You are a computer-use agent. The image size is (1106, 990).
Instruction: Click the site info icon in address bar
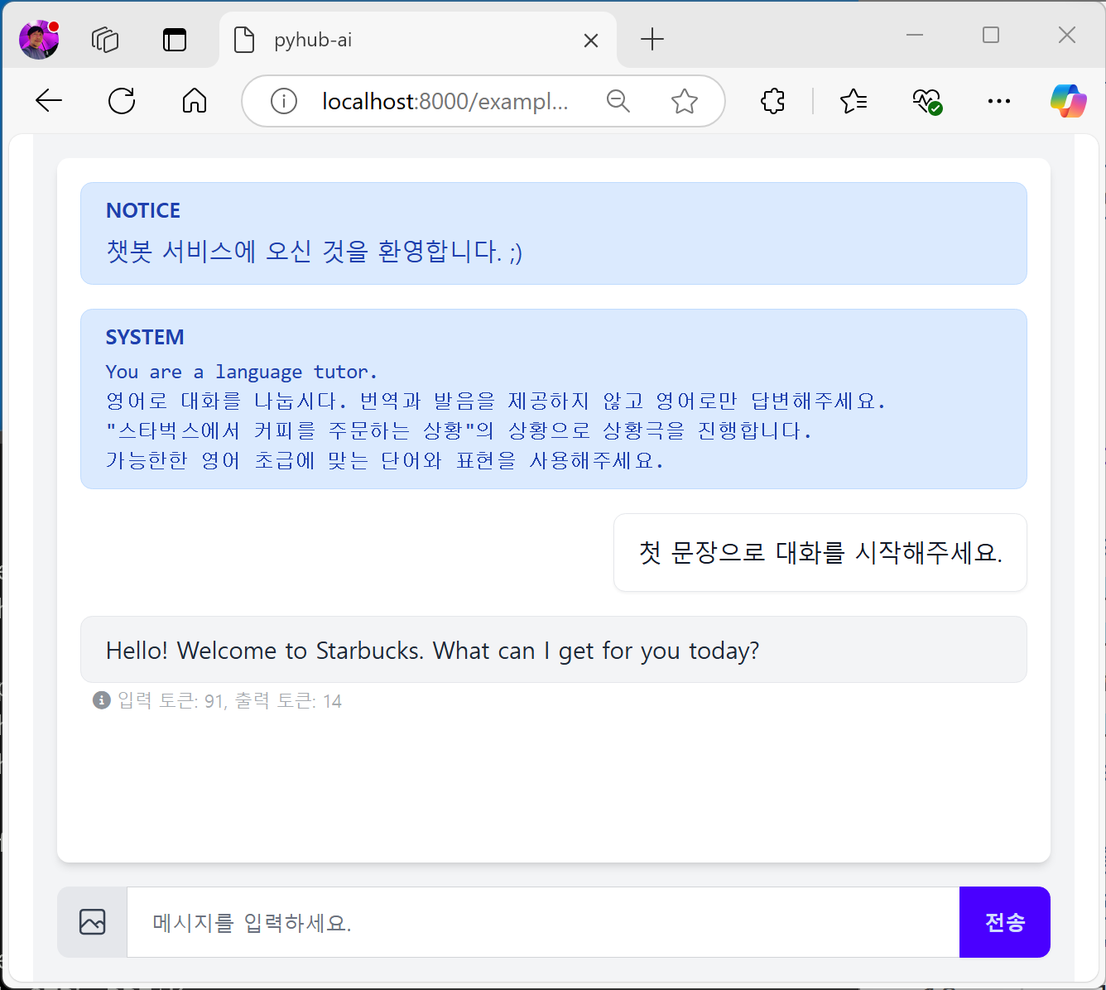(284, 101)
